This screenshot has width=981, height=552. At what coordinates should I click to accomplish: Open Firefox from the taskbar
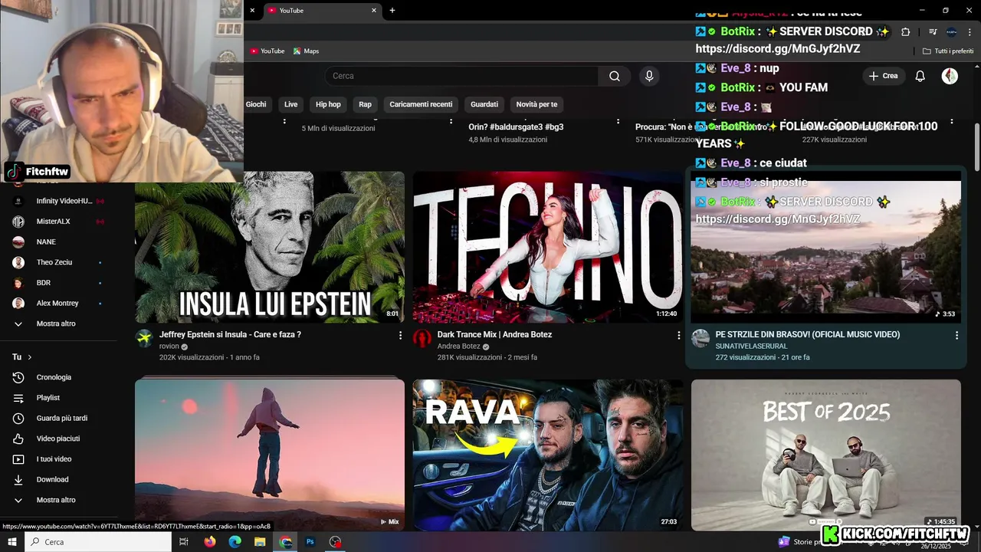tap(210, 542)
